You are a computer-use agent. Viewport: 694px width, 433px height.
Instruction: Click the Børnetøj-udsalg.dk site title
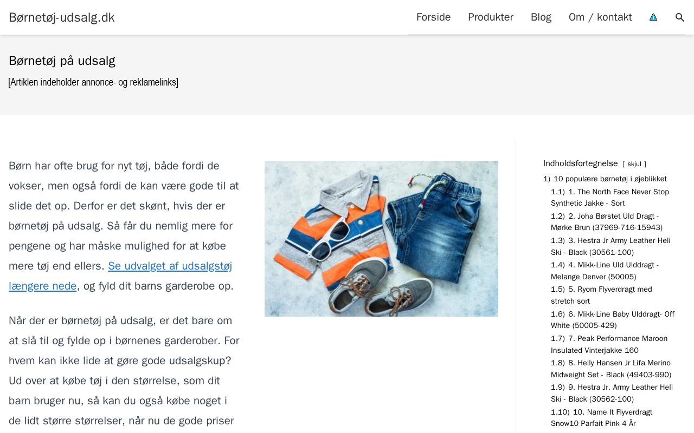tap(62, 17)
